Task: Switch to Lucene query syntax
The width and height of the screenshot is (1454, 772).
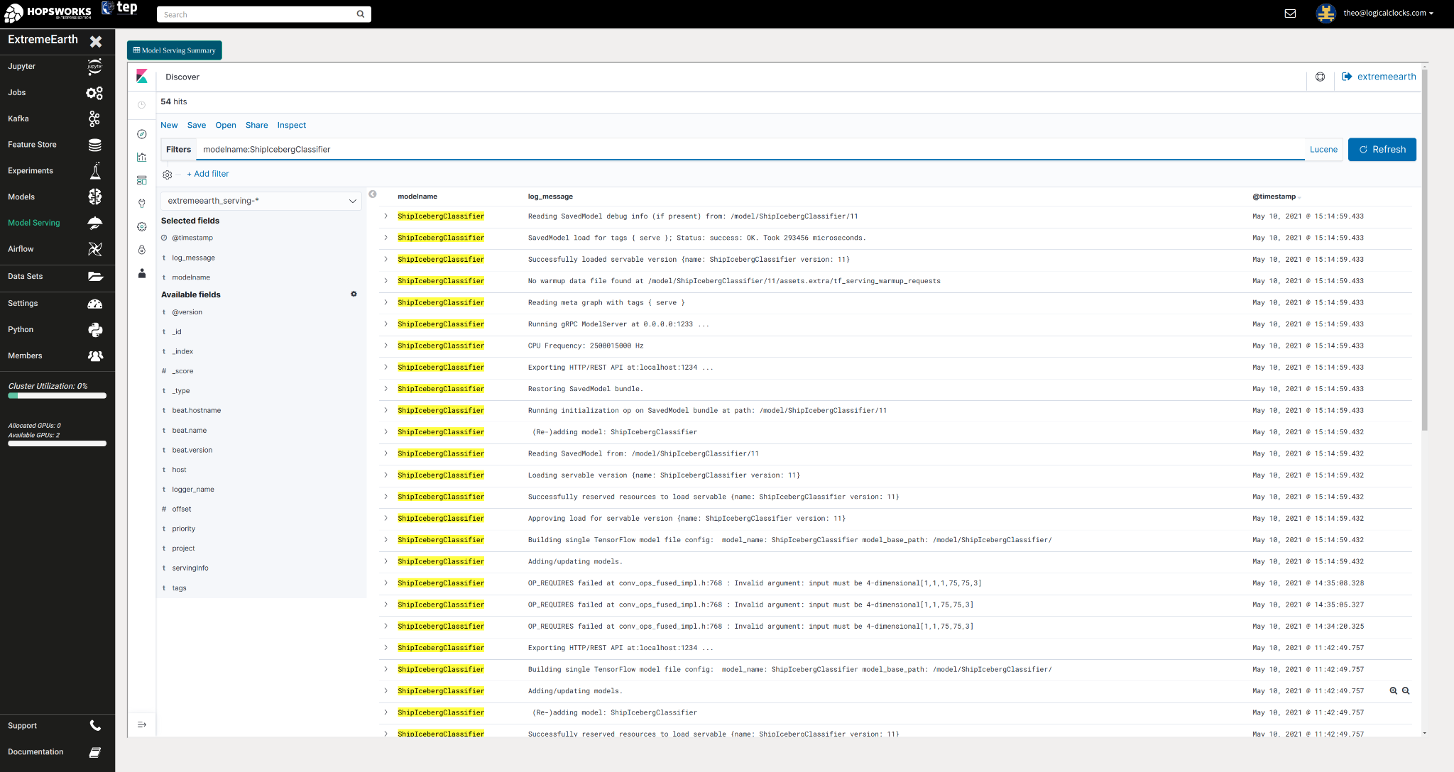Action: pos(1323,149)
